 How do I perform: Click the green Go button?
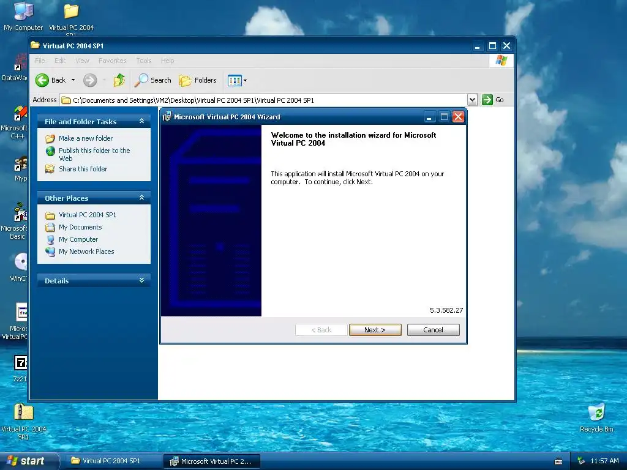493,100
